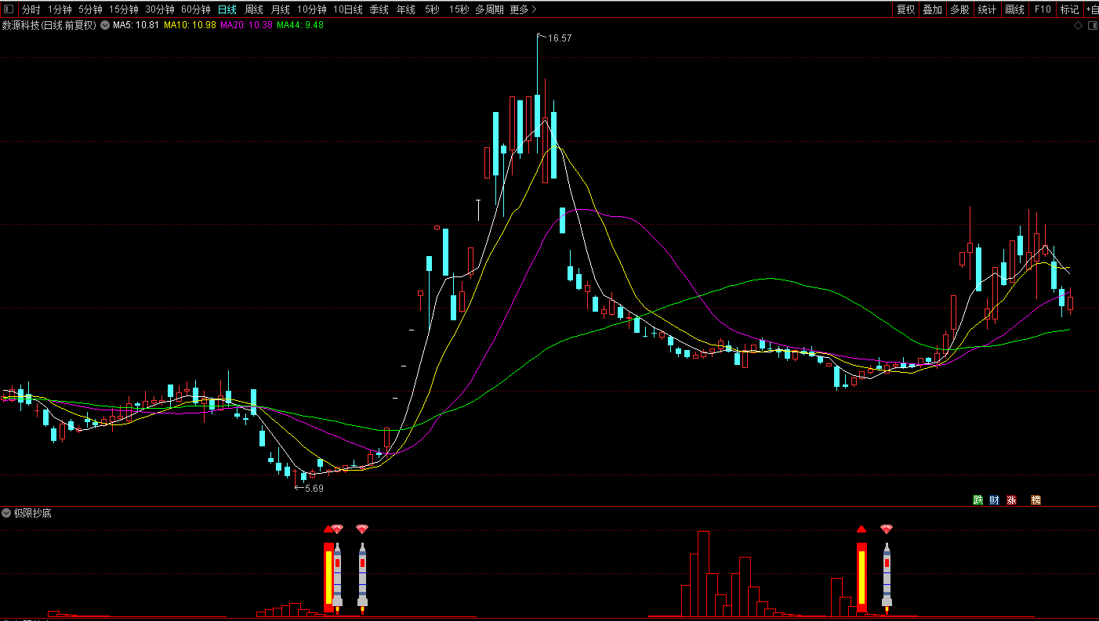This screenshot has width=1099, height=621.
Task: Click the orange 榜 marker icon
Action: (1036, 500)
